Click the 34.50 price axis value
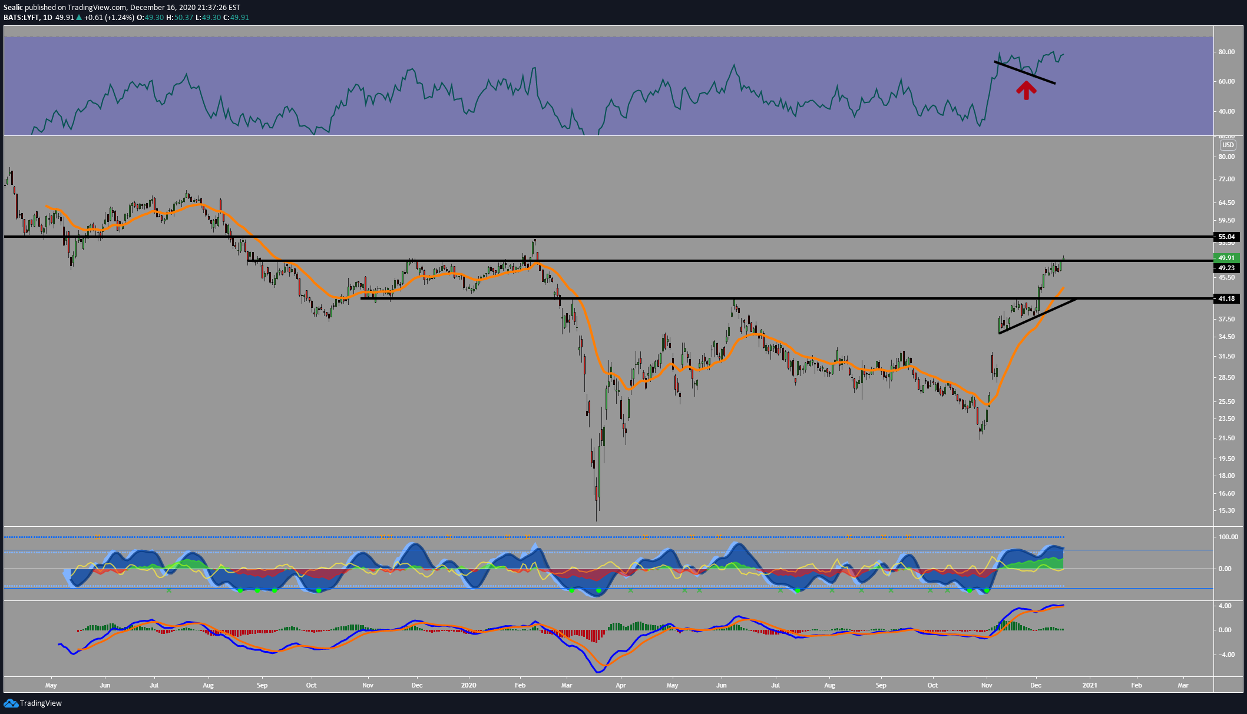This screenshot has height=714, width=1247. coord(1226,337)
